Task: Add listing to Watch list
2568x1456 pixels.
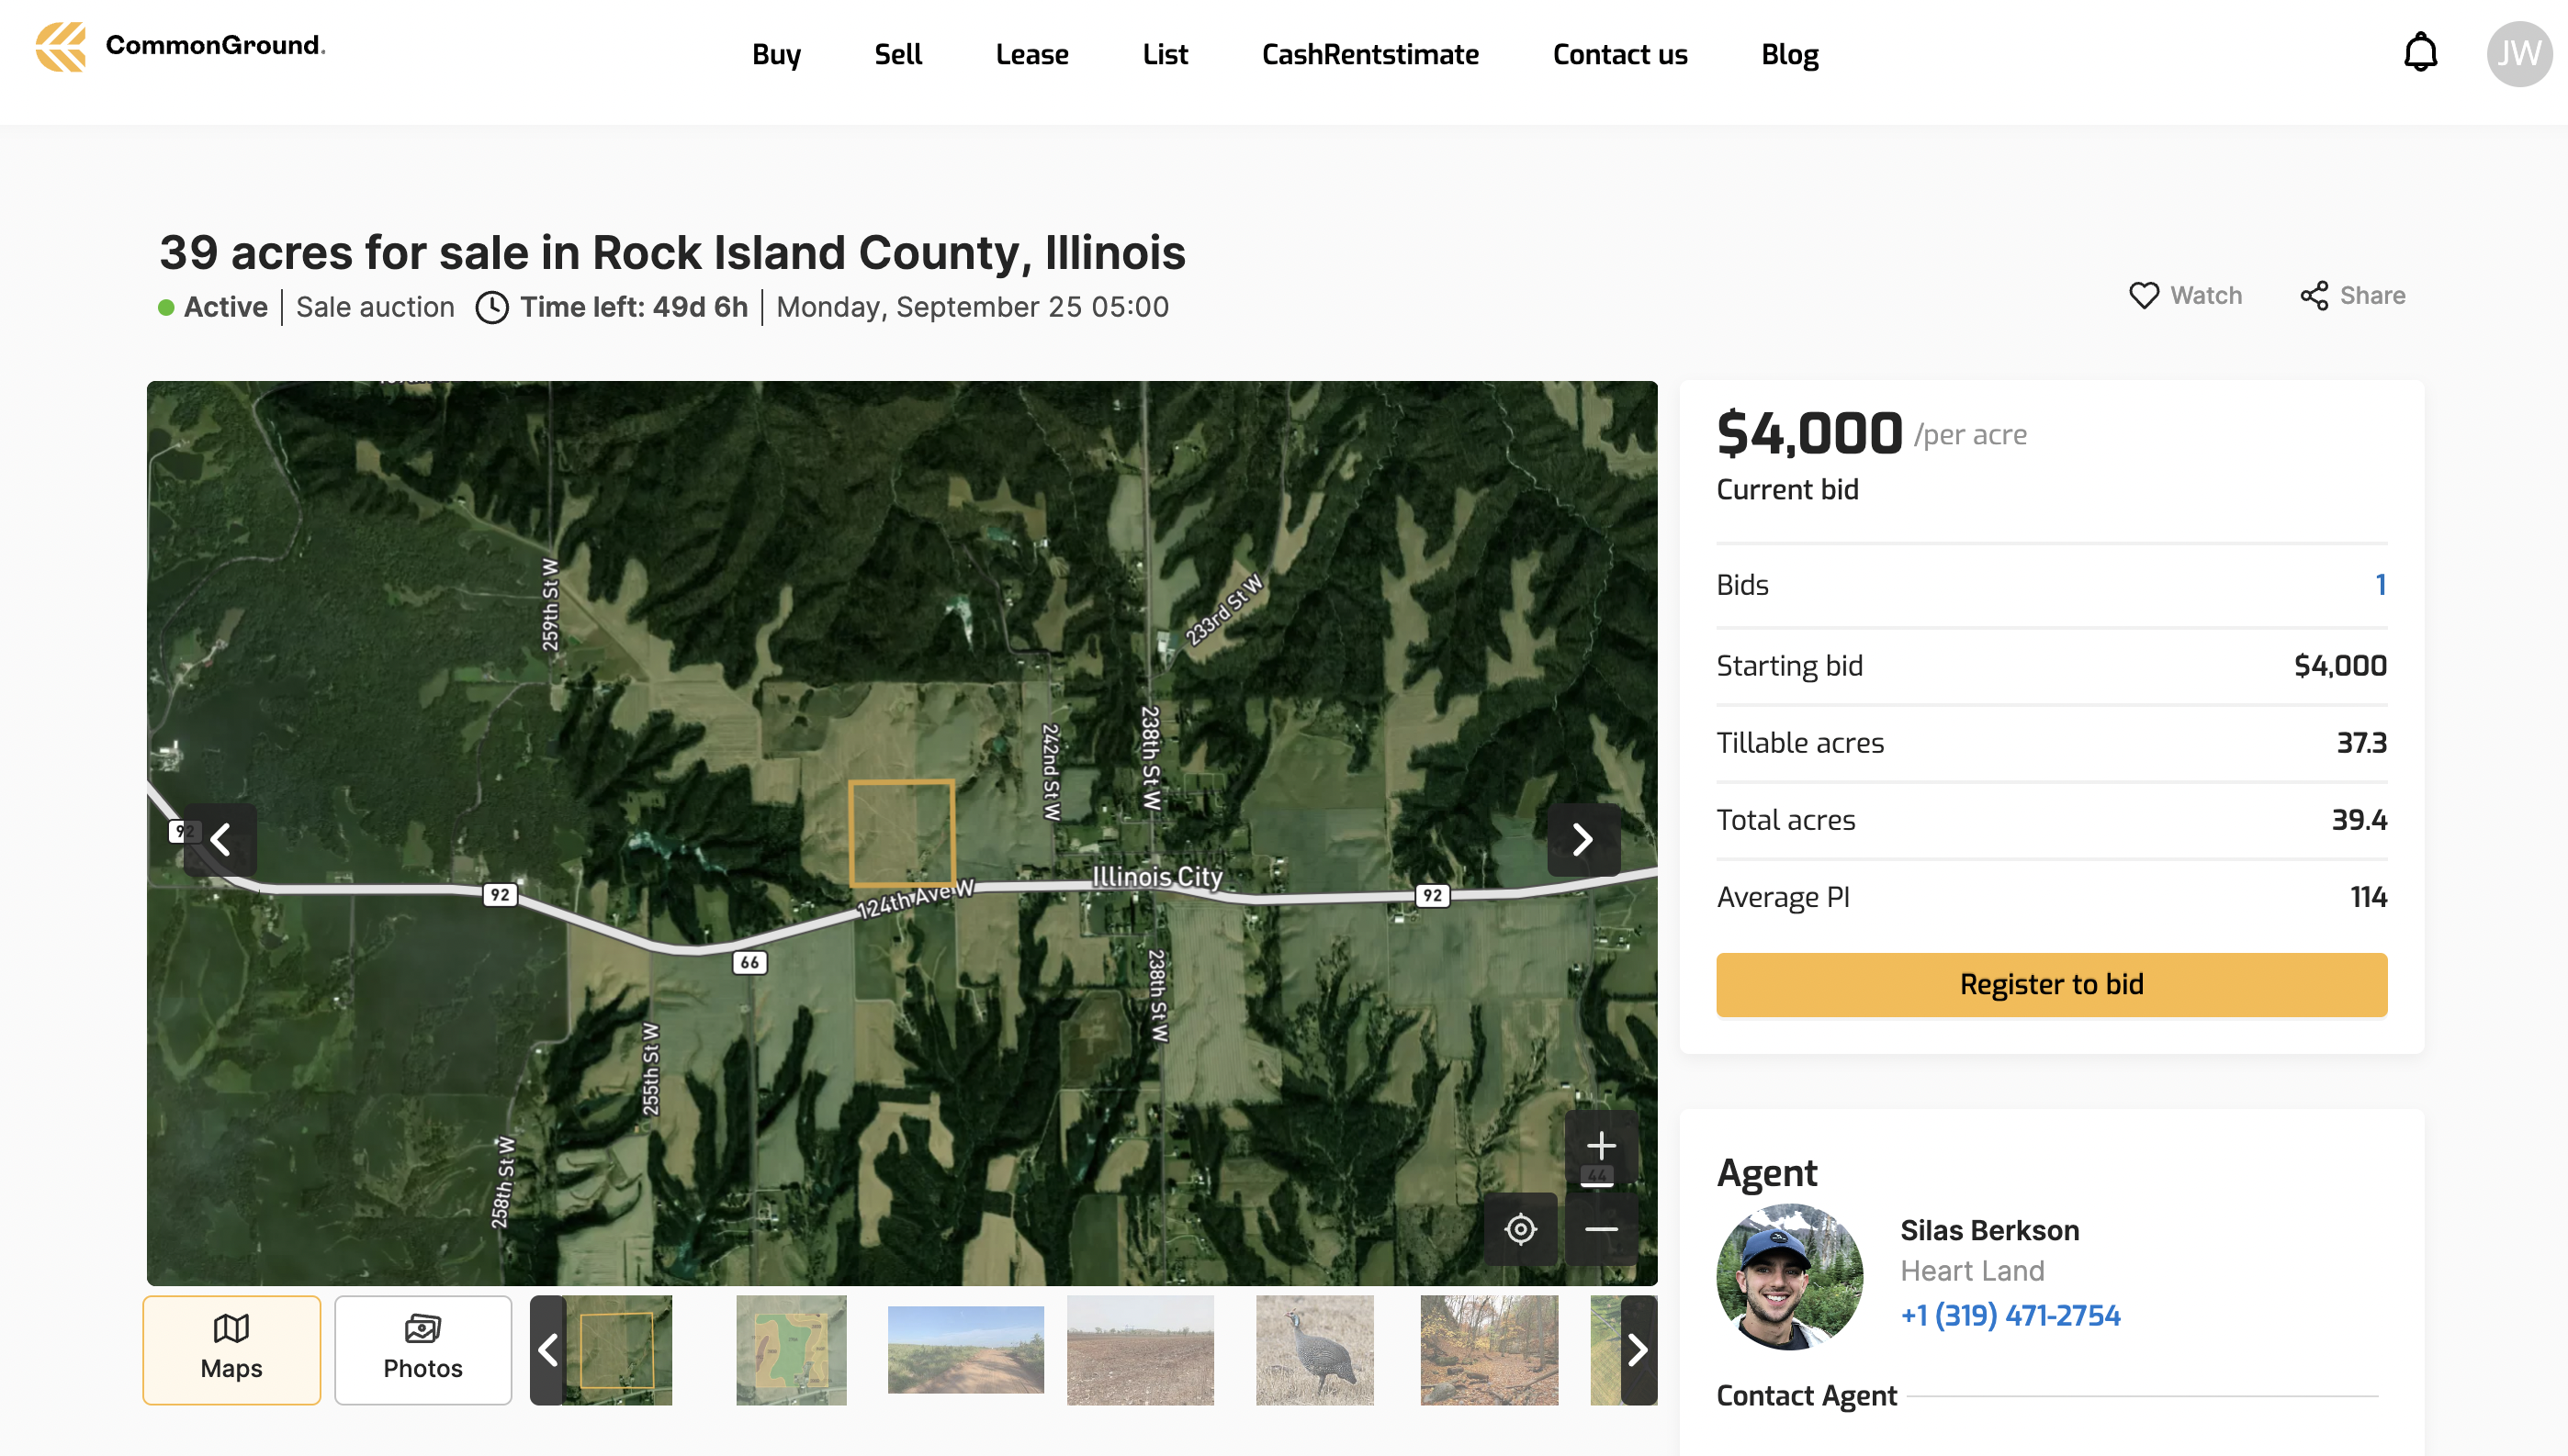Action: tap(2186, 296)
